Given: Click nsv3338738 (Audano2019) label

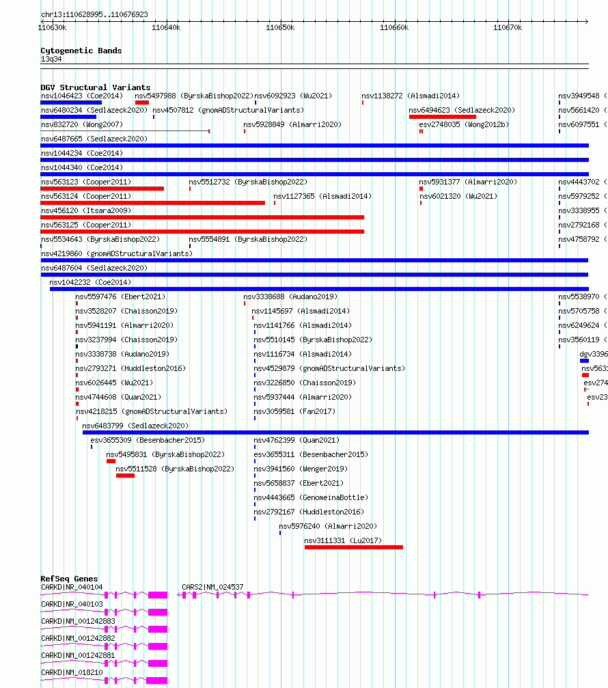Looking at the screenshot, I should (x=122, y=354).
